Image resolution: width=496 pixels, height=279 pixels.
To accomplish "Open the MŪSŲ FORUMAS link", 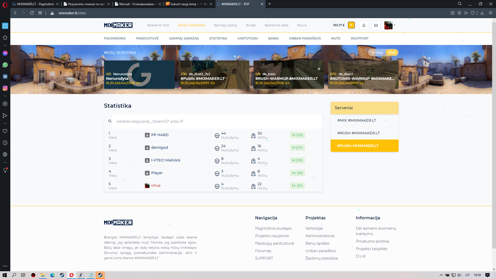I will (x=191, y=25).
